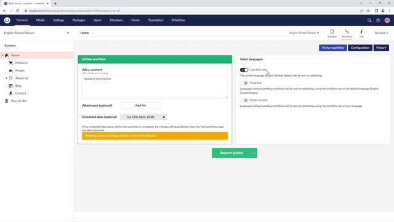This screenshot has height=222, width=394.
Task: Click the Add file button
Action: coord(140,105)
